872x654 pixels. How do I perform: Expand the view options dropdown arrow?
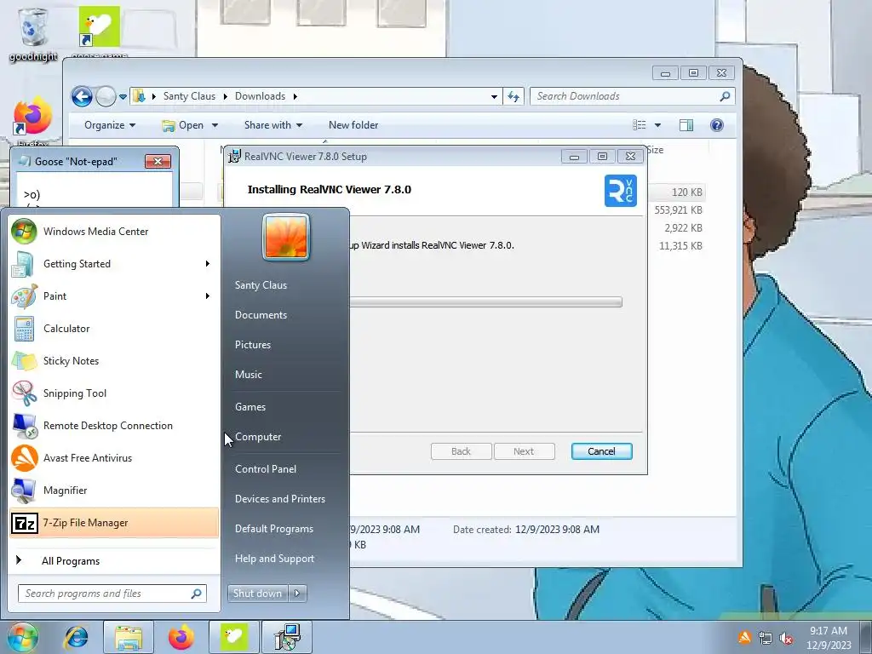657,125
